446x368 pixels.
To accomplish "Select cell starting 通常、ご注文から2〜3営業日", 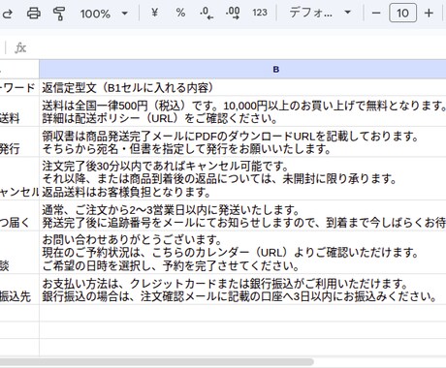I will point(242,215).
